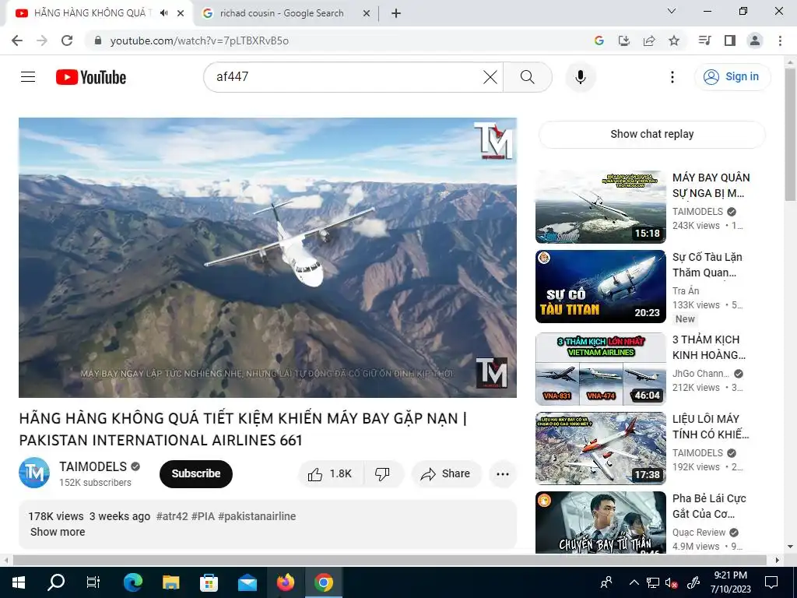Open TAIMODELS channel name link
Image resolution: width=797 pixels, height=598 pixels.
(x=93, y=466)
